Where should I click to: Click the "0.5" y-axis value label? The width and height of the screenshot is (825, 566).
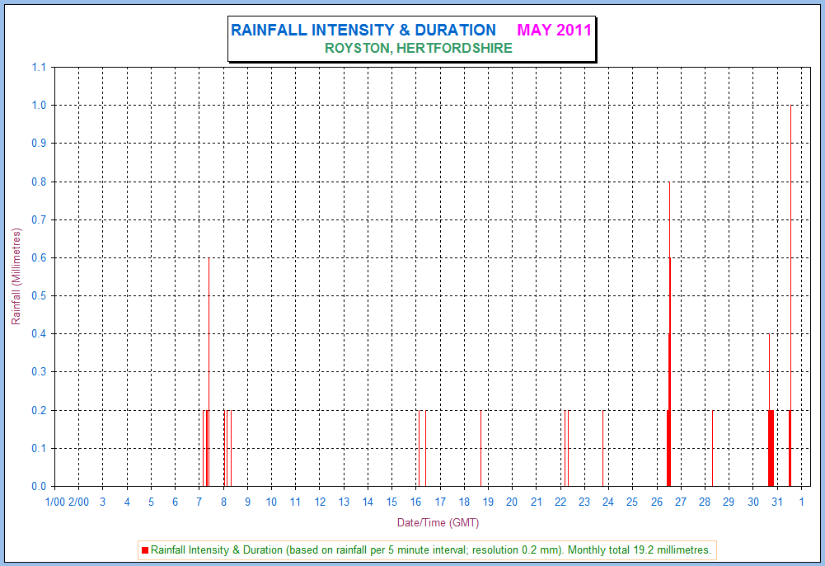point(39,295)
